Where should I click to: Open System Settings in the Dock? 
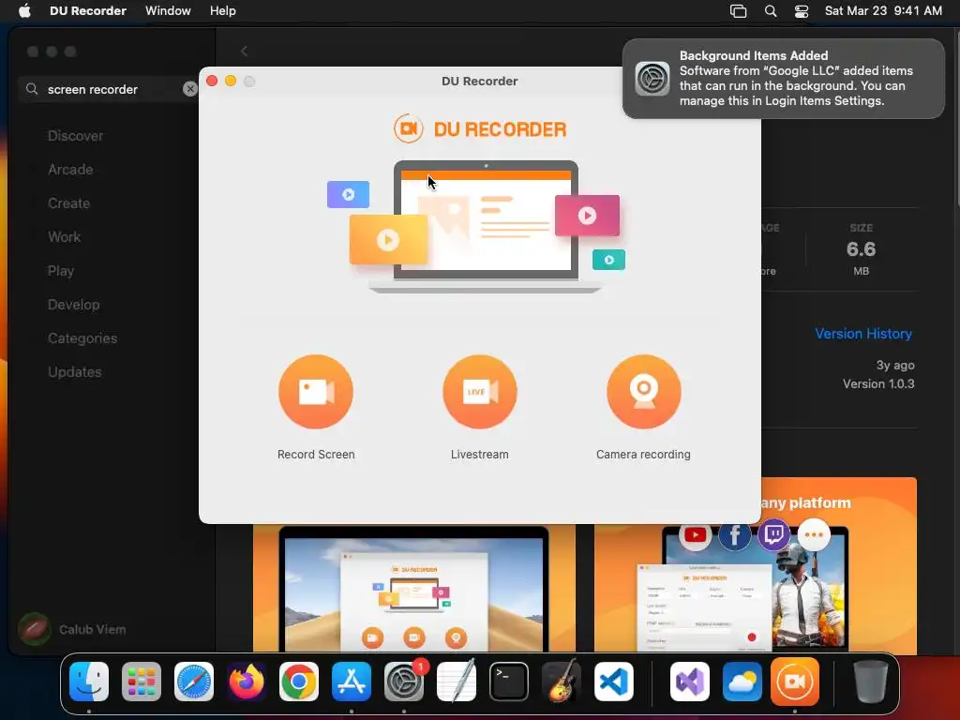coord(404,682)
